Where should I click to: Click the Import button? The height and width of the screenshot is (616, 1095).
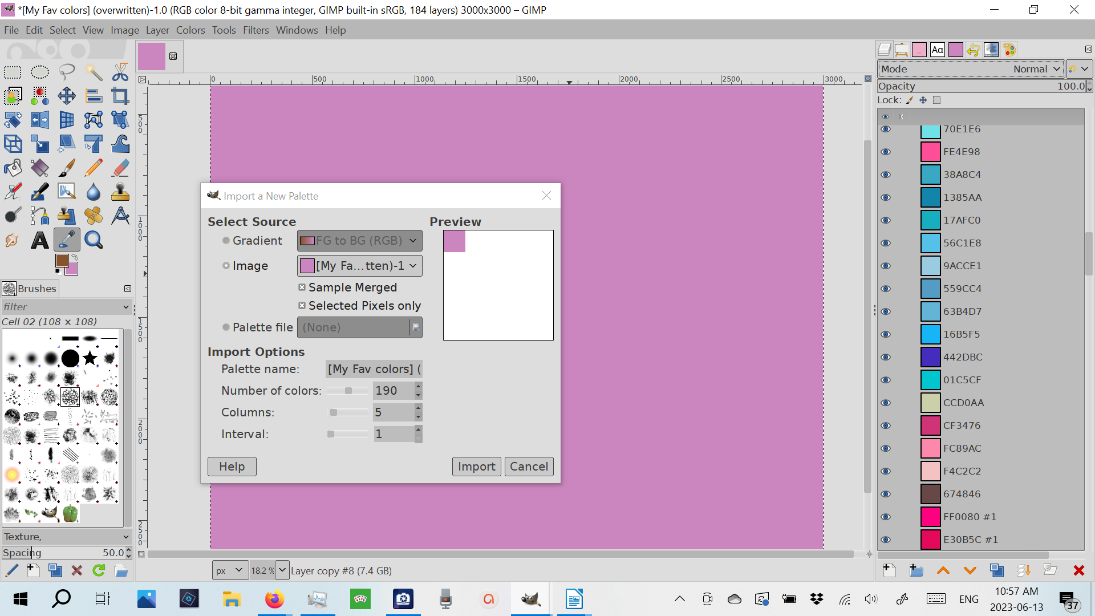pos(476,467)
